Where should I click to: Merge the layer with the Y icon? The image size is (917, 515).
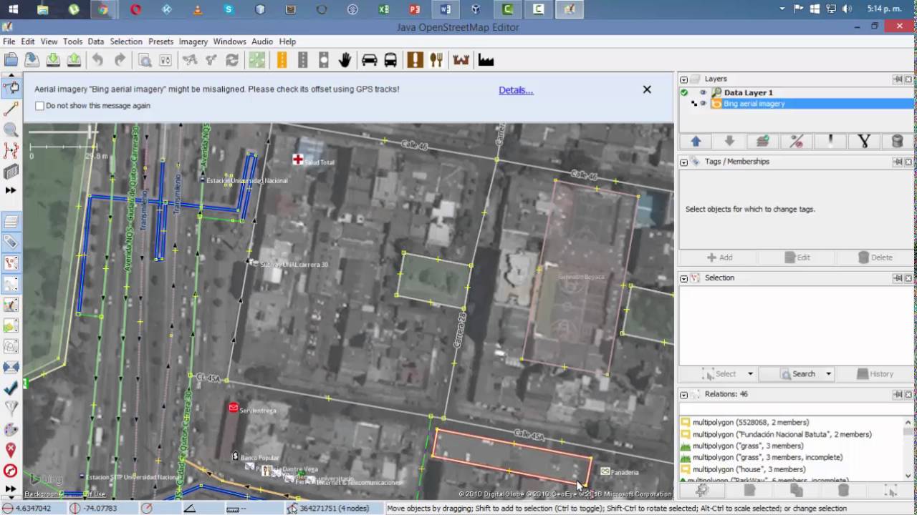863,142
